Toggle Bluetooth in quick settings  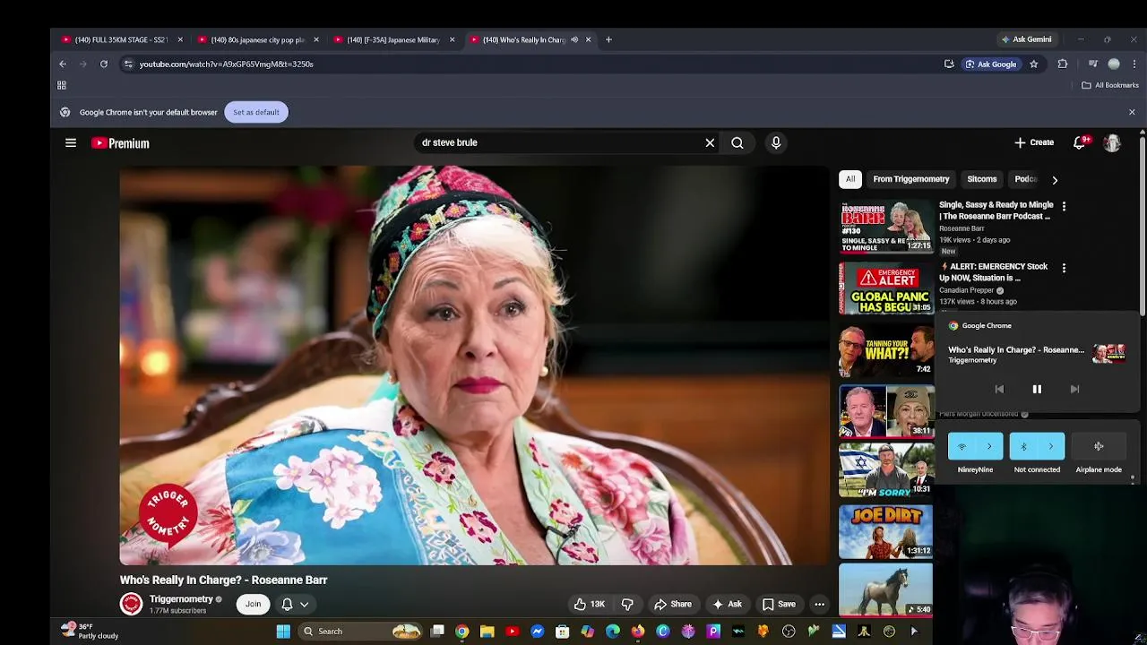1023,446
